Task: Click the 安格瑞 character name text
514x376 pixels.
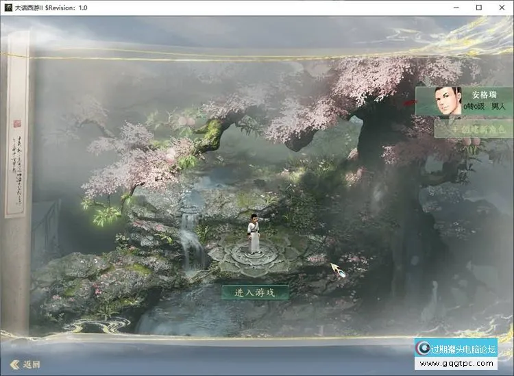Action: click(x=484, y=95)
